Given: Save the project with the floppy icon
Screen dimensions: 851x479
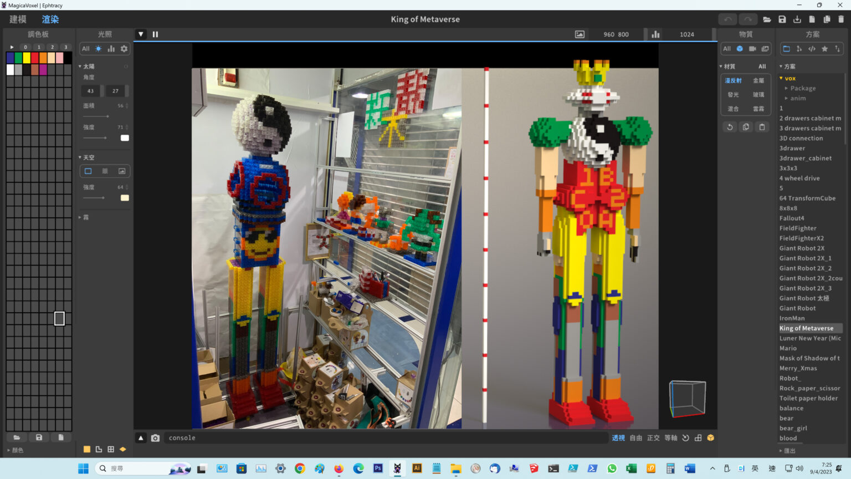Looking at the screenshot, I should click(782, 19).
